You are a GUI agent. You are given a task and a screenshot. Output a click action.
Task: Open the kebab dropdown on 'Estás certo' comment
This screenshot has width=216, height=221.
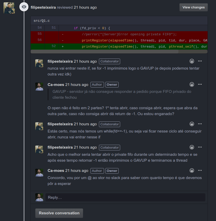pyautogui.click(x=200, y=124)
